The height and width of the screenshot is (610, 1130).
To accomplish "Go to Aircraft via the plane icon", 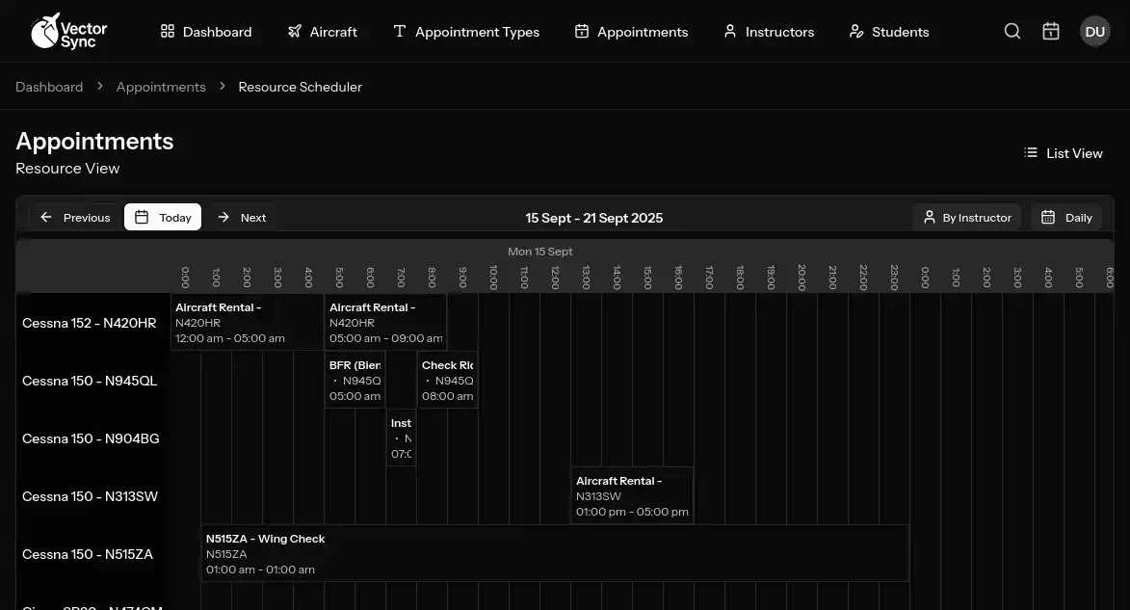I will [295, 32].
